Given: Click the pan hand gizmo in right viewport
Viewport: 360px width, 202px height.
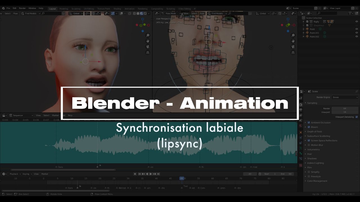Looking at the screenshot, I should click(293, 41).
